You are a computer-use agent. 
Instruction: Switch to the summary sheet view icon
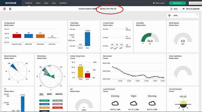(x=10, y=9)
